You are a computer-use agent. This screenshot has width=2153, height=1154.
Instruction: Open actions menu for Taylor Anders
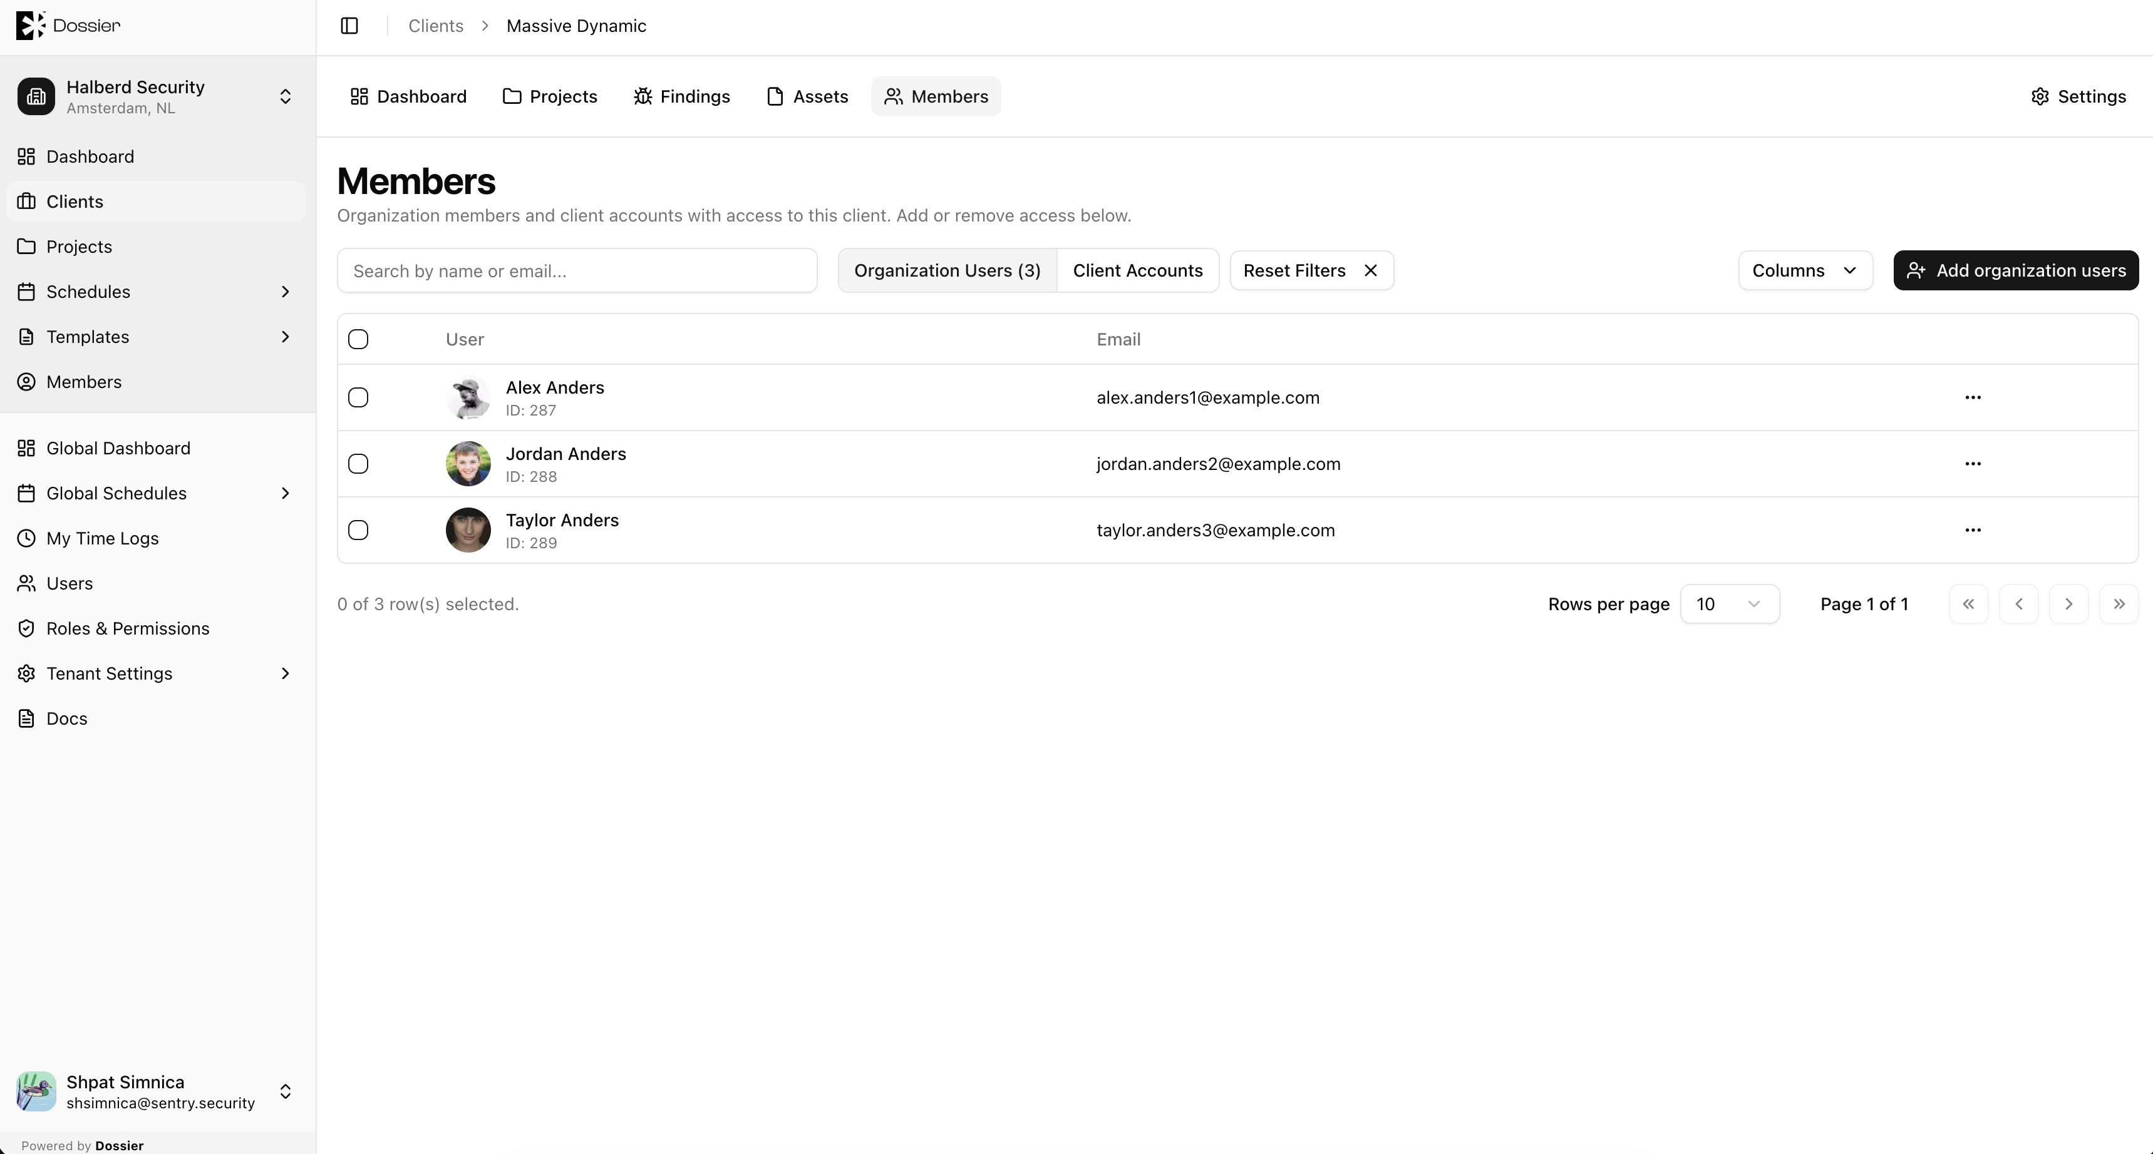1973,530
